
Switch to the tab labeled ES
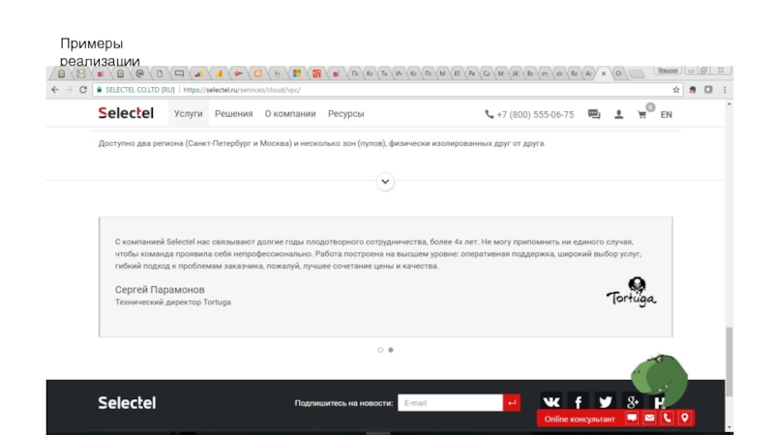click(x=457, y=73)
